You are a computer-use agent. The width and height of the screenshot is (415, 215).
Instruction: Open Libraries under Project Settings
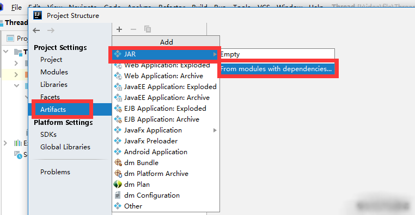pos(54,84)
